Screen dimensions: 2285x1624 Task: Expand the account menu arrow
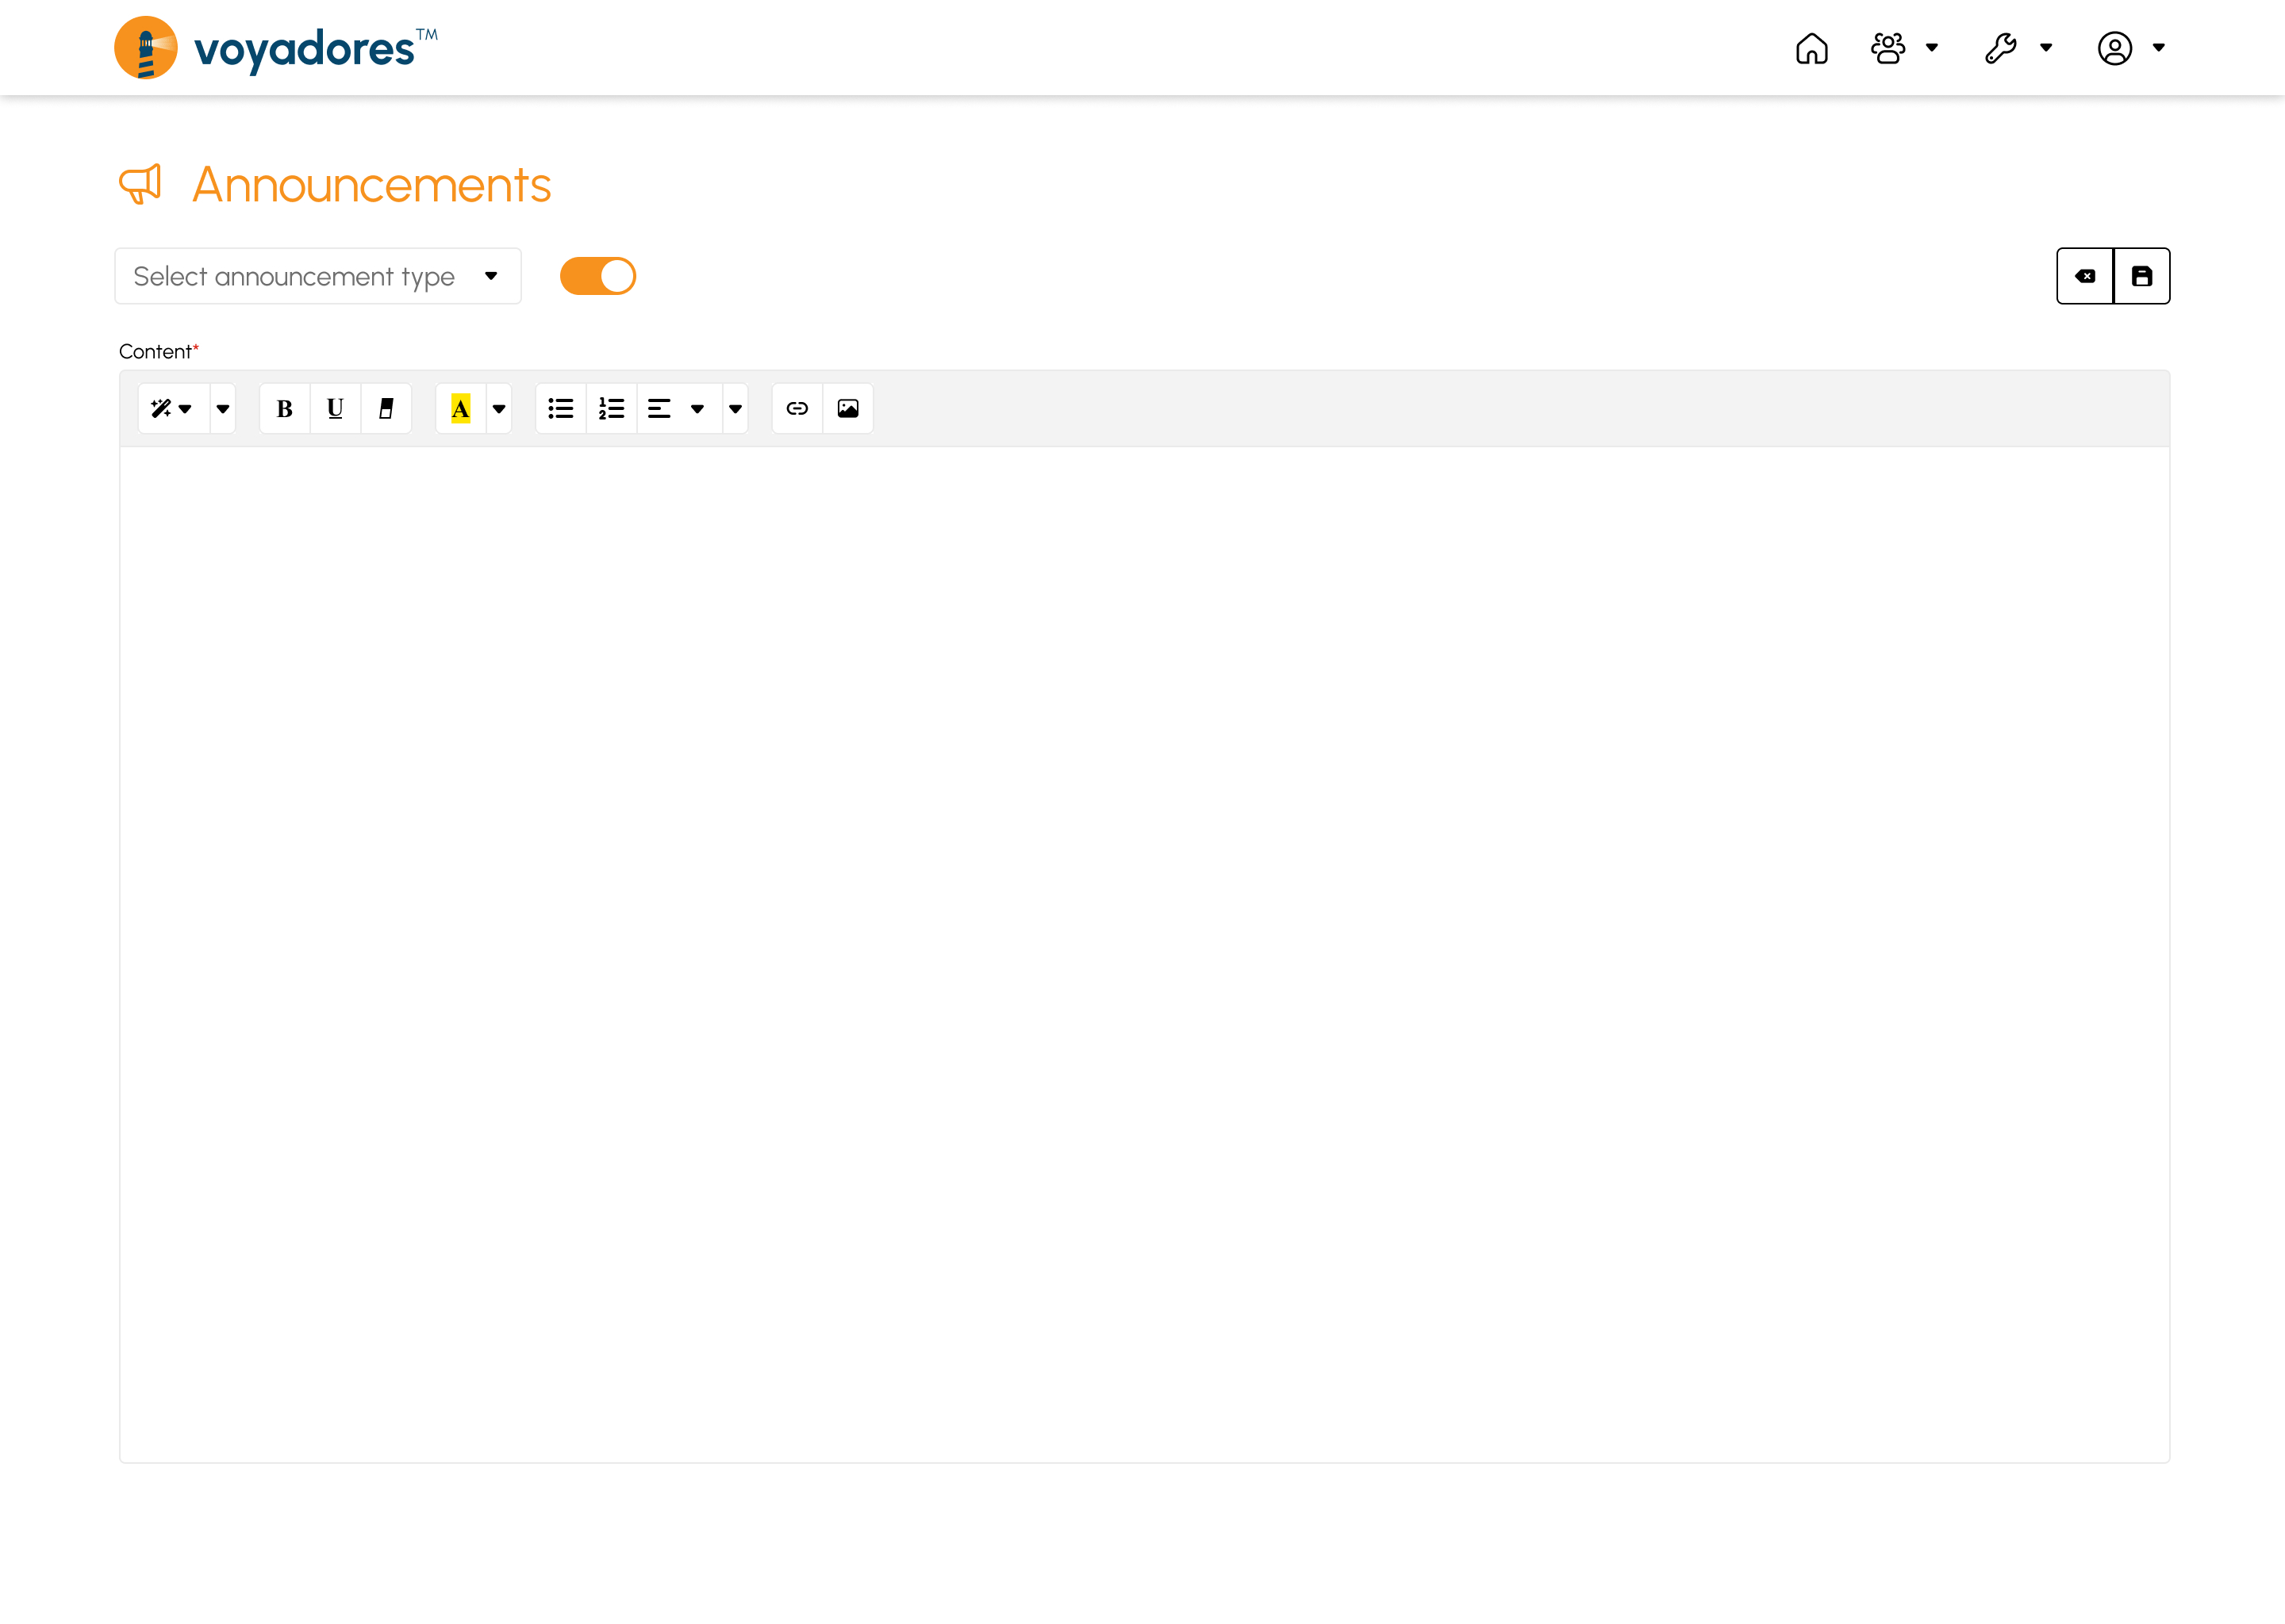[2159, 48]
